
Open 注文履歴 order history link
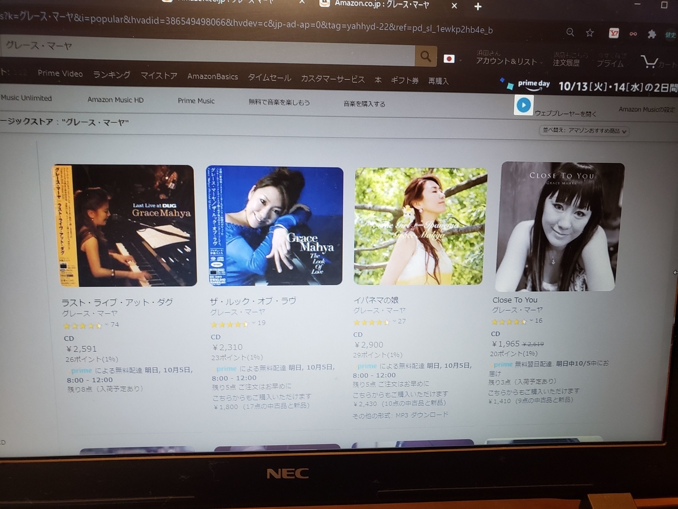566,63
